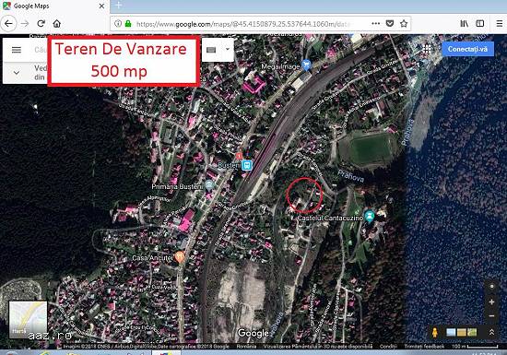
Task: Switch to Hartă map view thumbnail
Action: point(28,319)
